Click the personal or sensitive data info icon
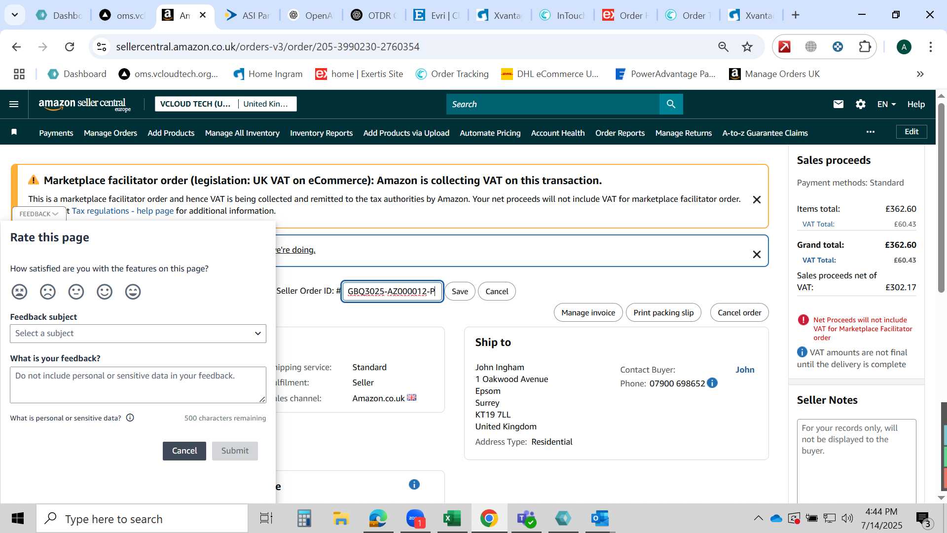This screenshot has height=533, width=947. pyautogui.click(x=130, y=418)
